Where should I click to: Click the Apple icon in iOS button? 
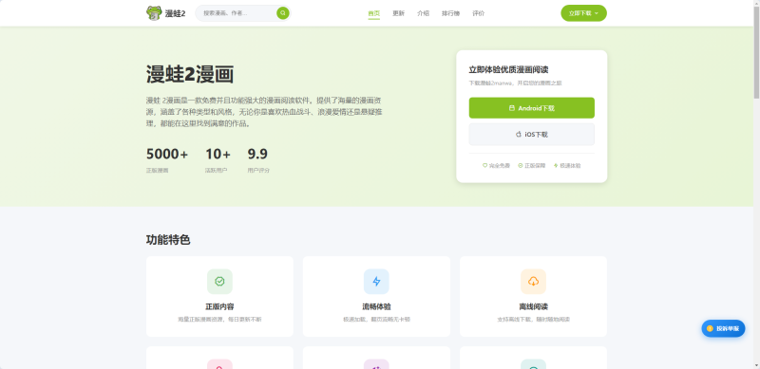(x=518, y=134)
